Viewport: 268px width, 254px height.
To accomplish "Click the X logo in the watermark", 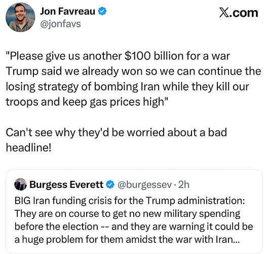I will [x=224, y=13].
